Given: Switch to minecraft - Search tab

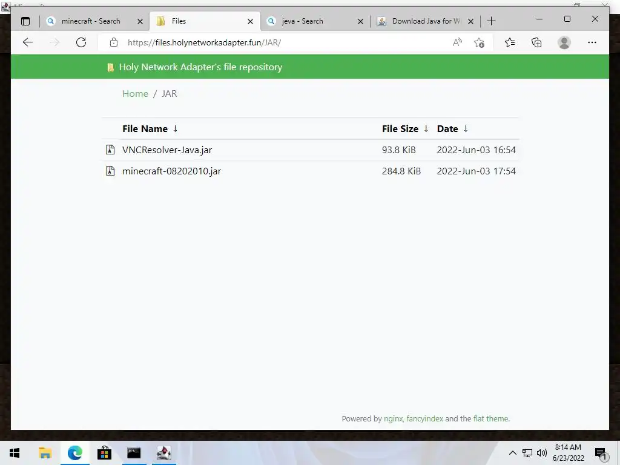Looking at the screenshot, I should coord(91,21).
